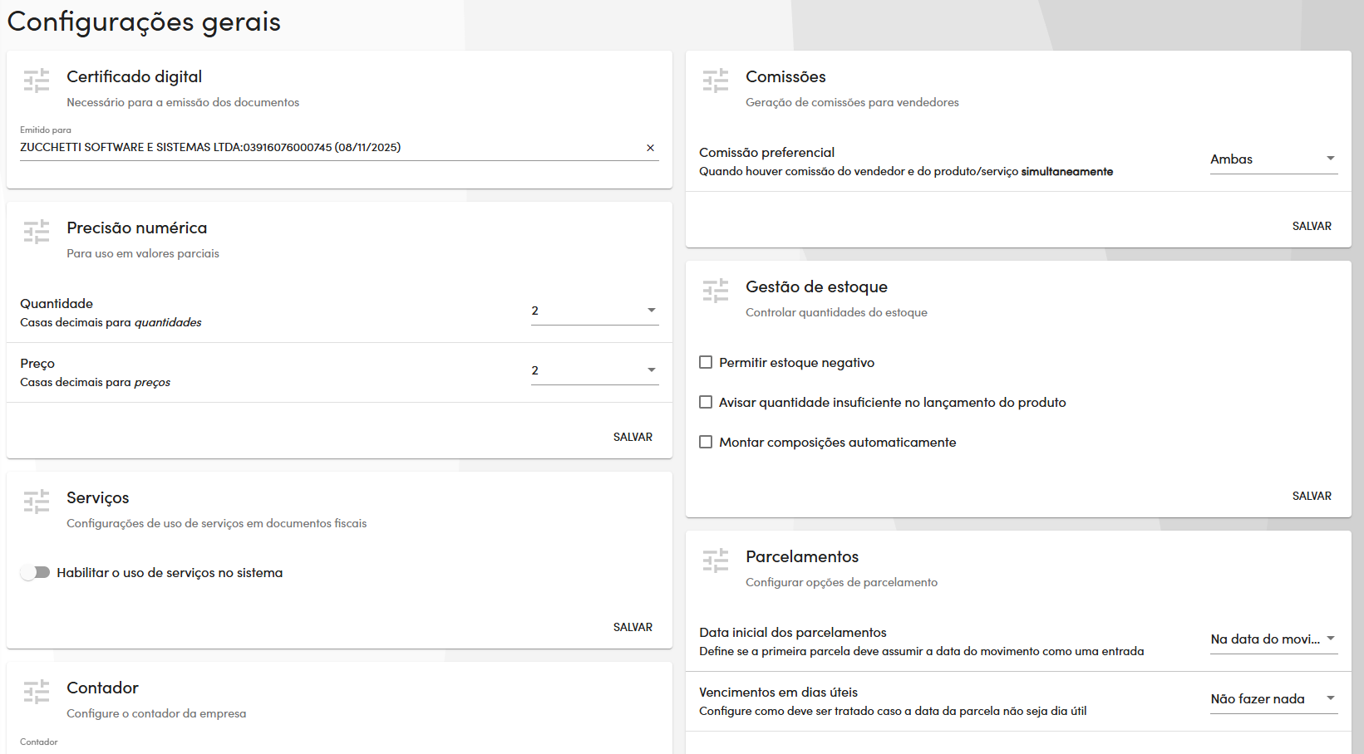
Task: Open the Quantidade decimal places dropdown
Action: click(593, 311)
